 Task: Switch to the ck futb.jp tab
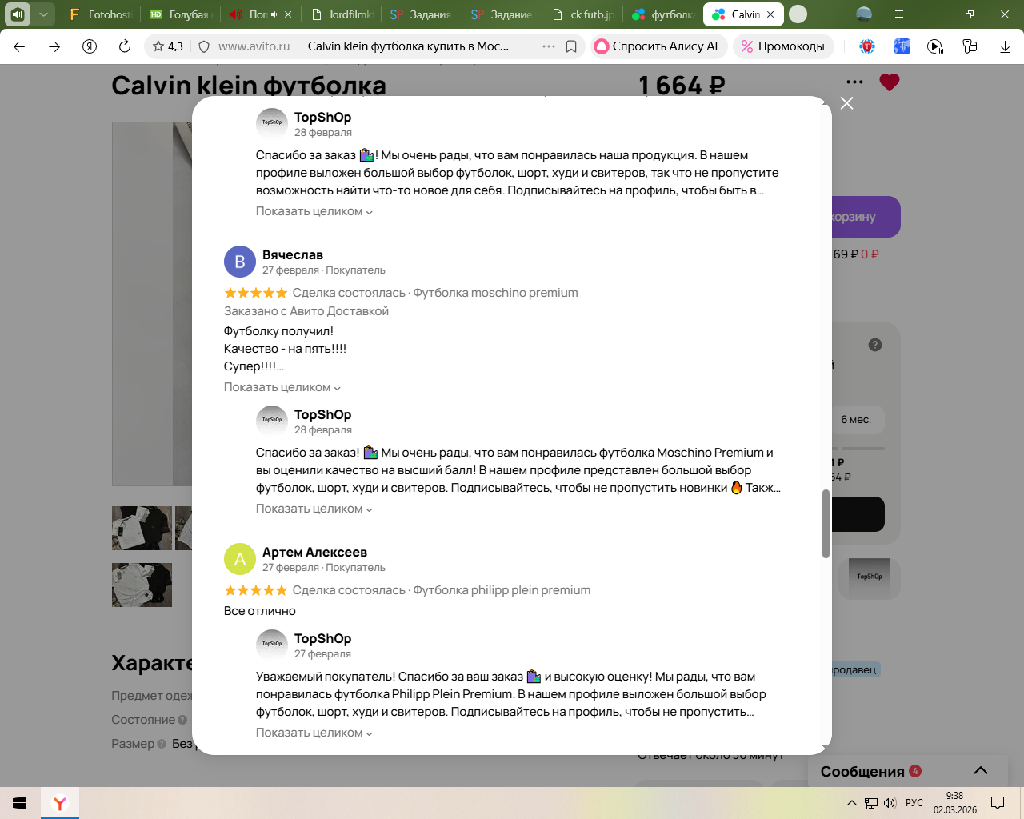584,14
